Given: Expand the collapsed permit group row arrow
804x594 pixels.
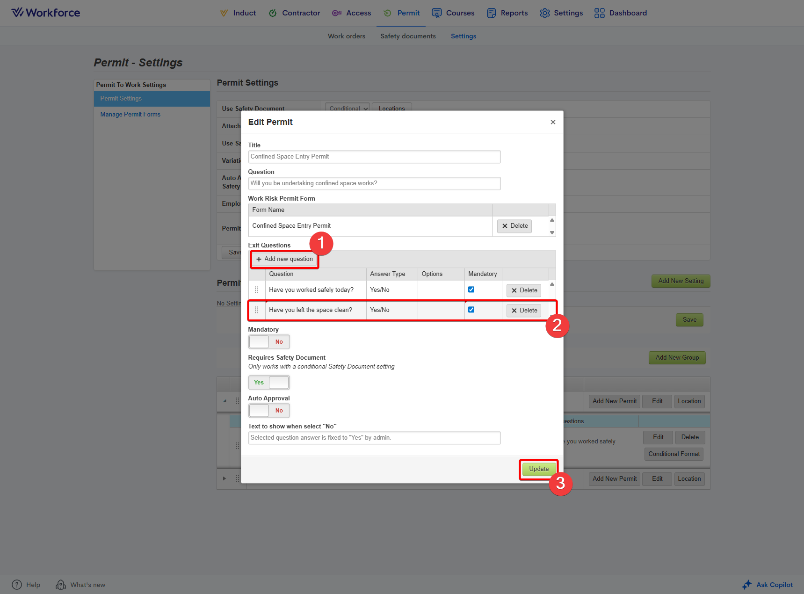Looking at the screenshot, I should [225, 478].
